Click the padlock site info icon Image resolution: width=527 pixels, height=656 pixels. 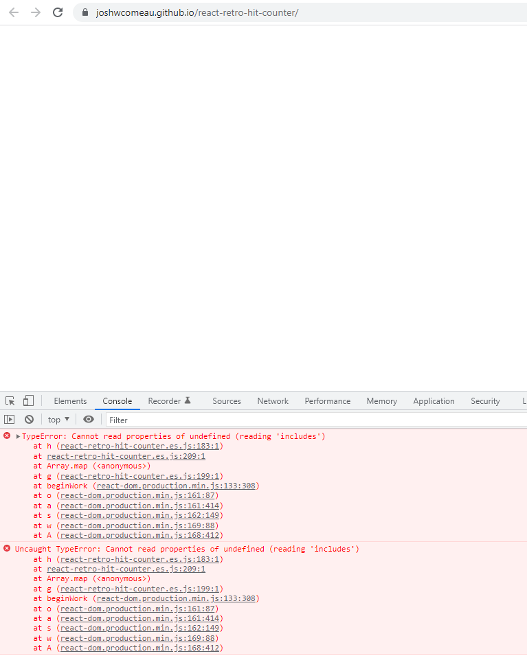85,12
